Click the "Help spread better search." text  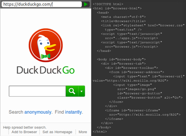coord(25,127)
